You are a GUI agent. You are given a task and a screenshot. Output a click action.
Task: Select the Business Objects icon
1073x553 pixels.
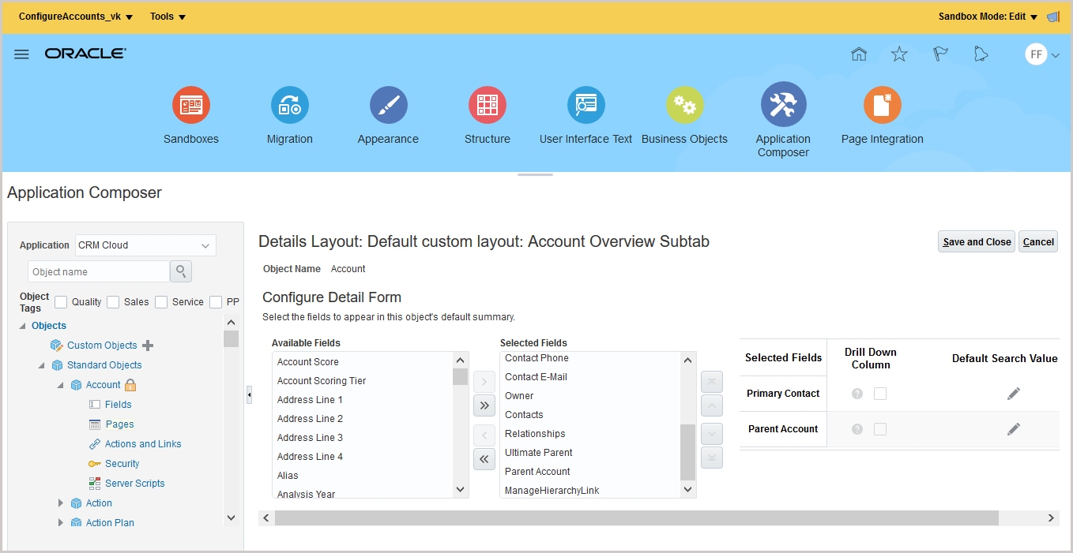point(684,104)
